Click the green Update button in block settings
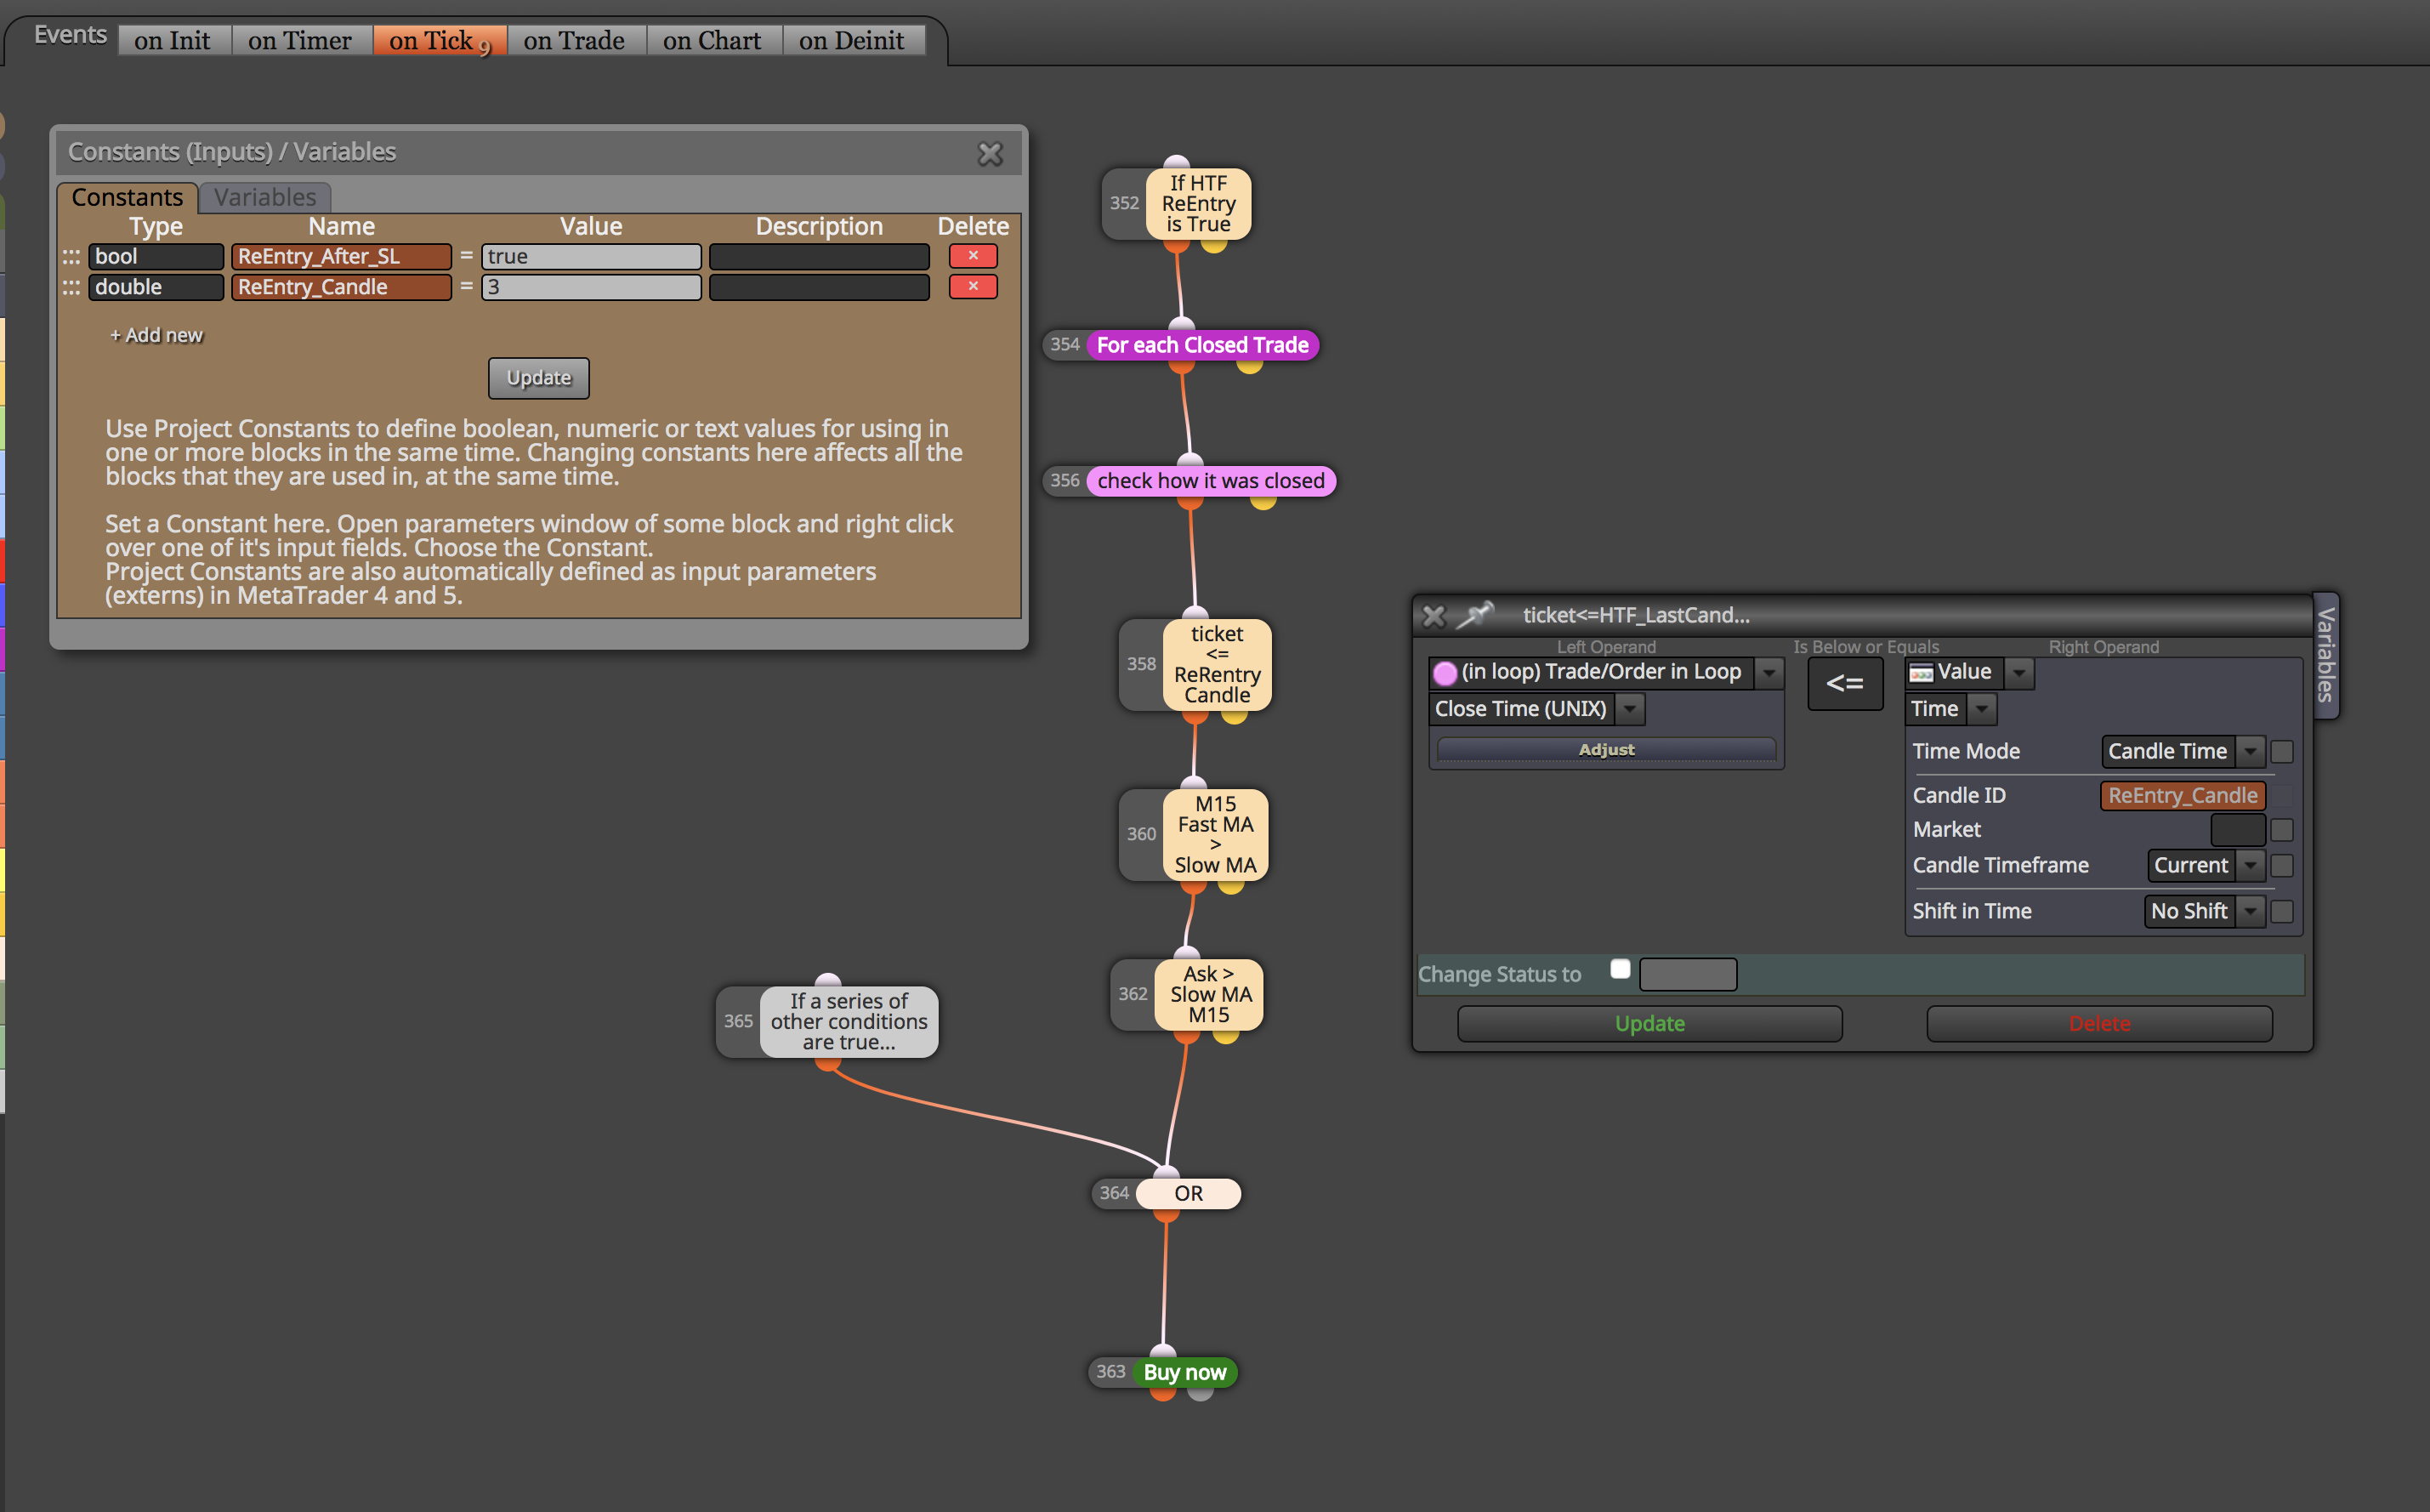The height and width of the screenshot is (1512, 2430). (1649, 1024)
